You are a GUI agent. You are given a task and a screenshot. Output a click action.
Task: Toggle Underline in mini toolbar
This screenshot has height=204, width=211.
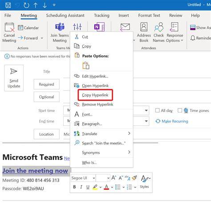(x=88, y=187)
